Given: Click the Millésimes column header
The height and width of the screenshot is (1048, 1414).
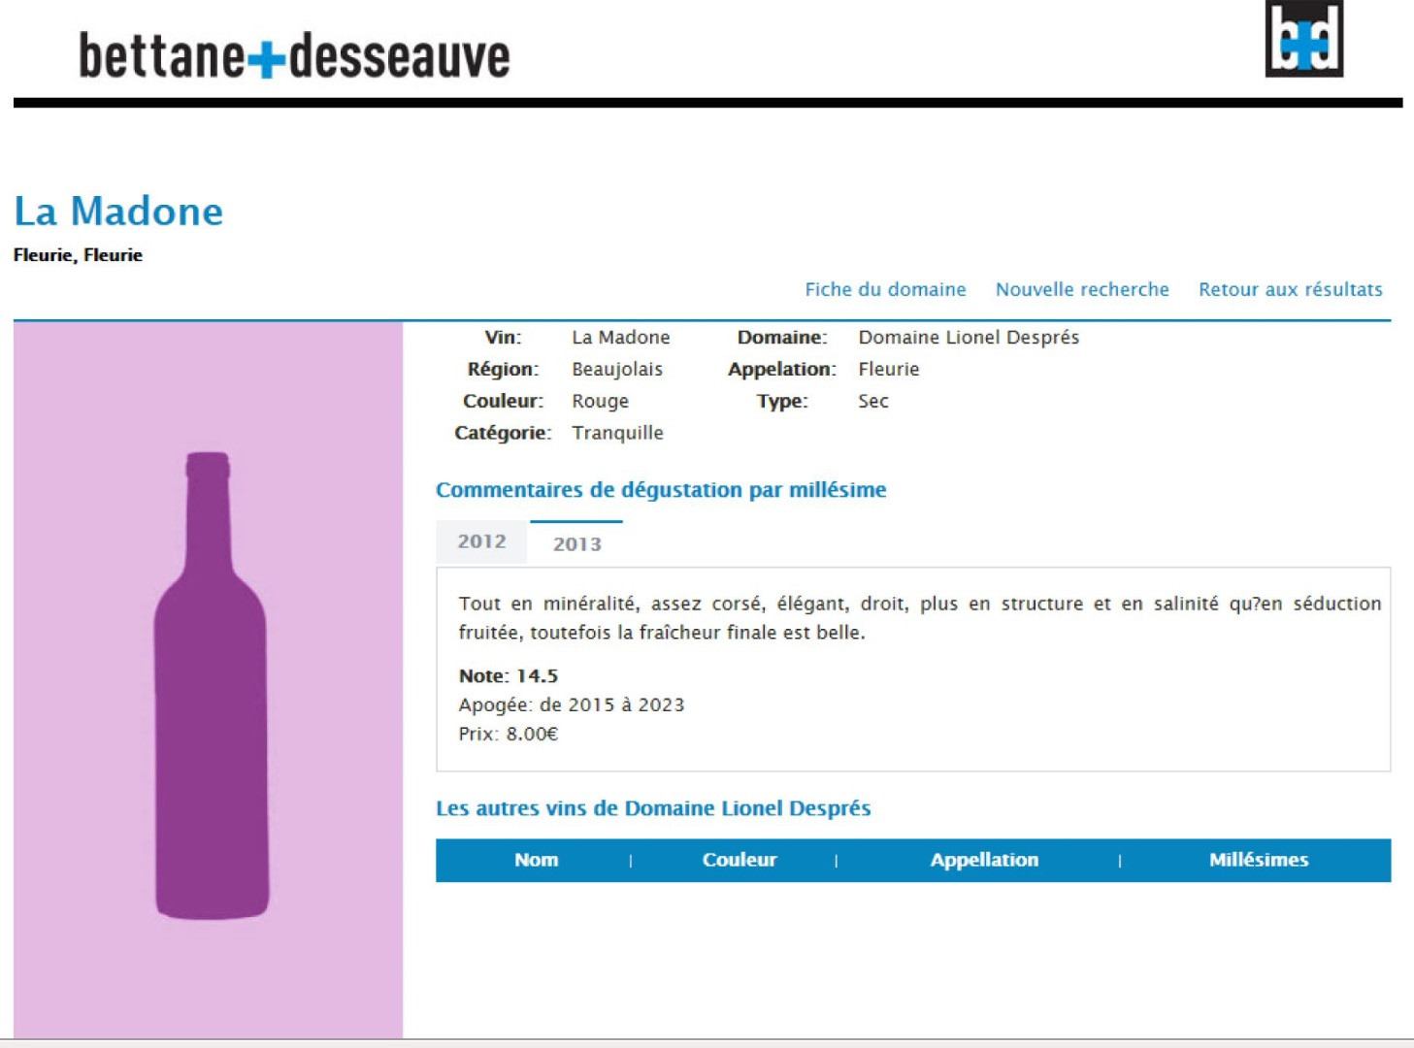Looking at the screenshot, I should pyautogui.click(x=1259, y=860).
